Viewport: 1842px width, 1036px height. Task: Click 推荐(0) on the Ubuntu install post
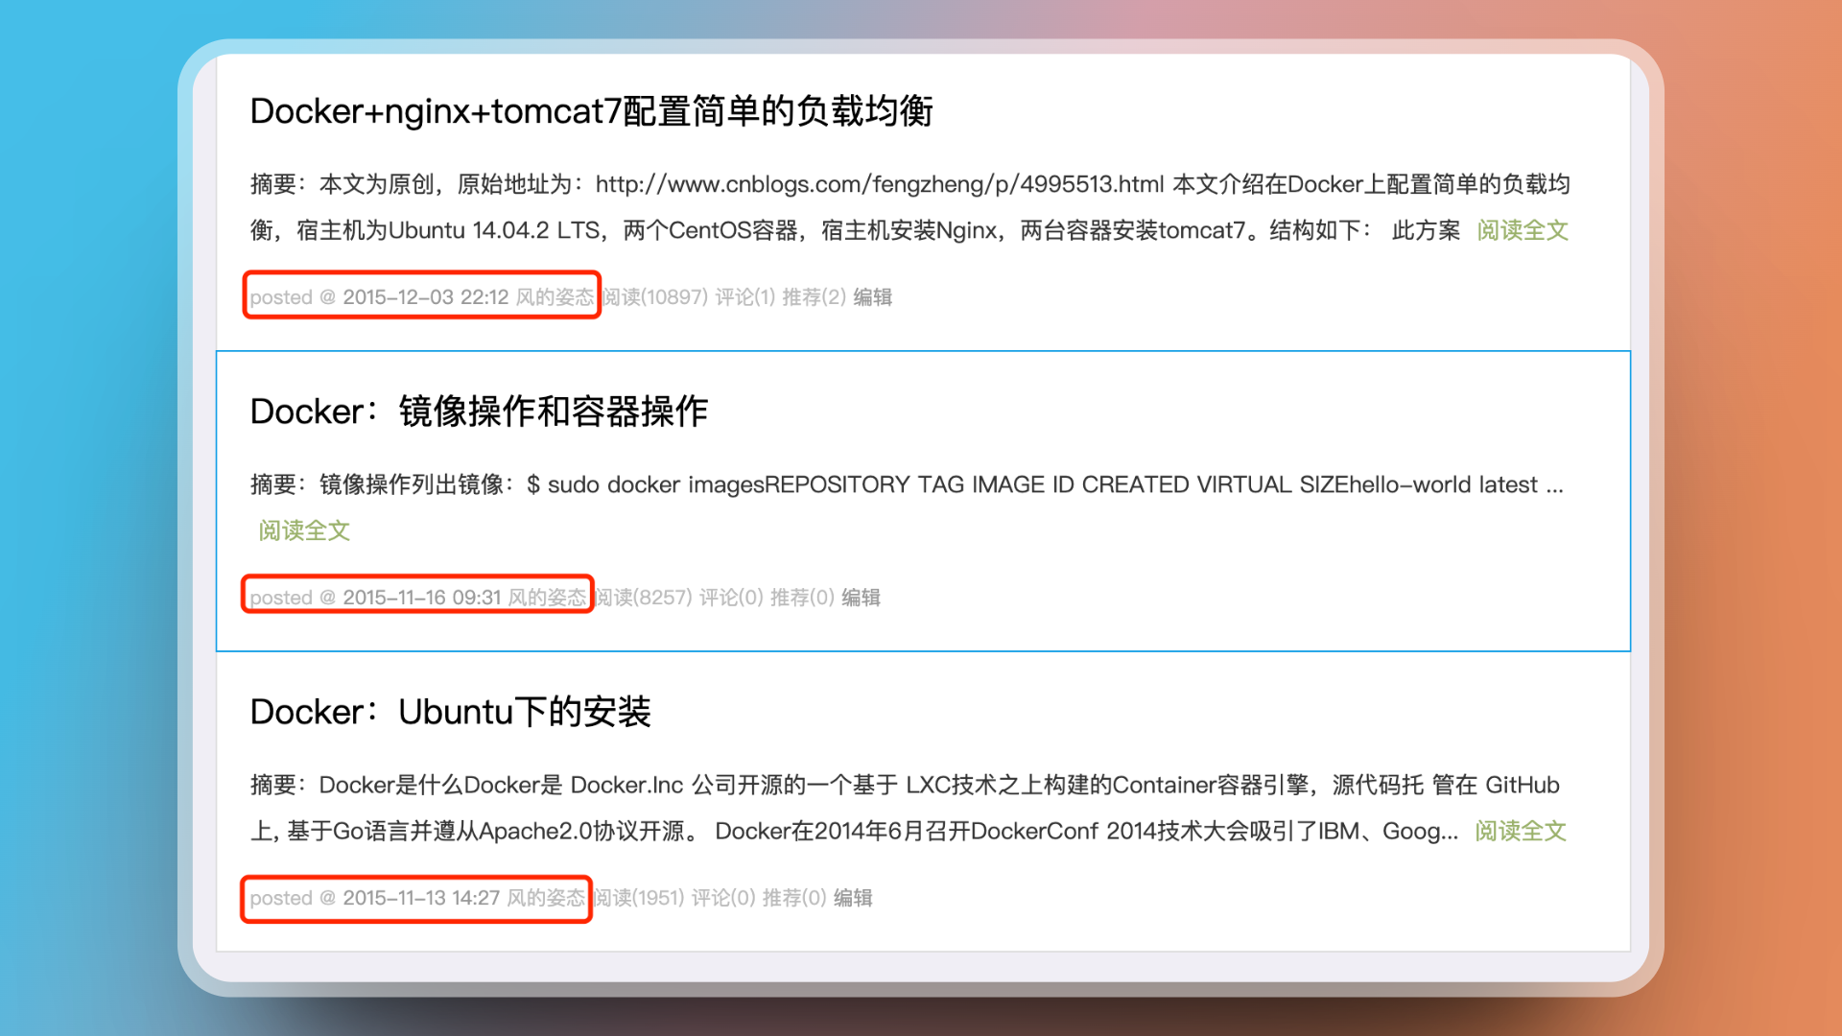pyautogui.click(x=793, y=898)
